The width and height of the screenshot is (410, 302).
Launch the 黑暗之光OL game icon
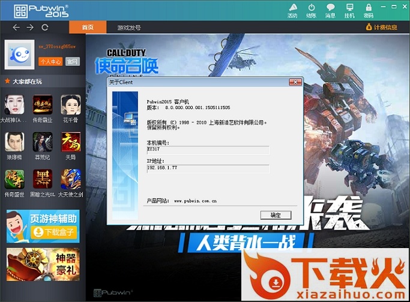[43, 179]
